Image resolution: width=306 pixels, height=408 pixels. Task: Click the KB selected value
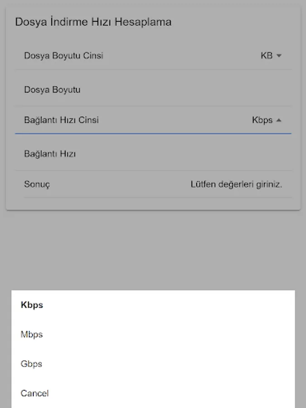click(267, 55)
